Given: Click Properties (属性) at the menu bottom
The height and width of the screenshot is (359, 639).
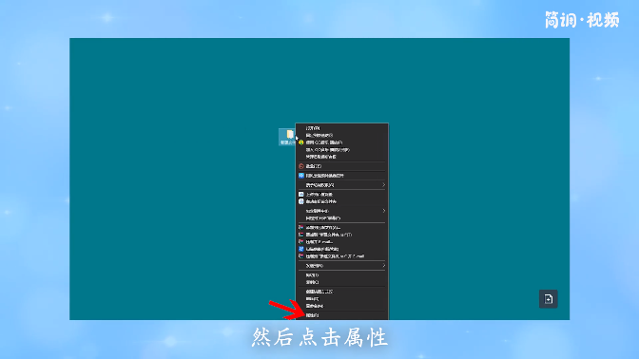Looking at the screenshot, I should 312,315.
